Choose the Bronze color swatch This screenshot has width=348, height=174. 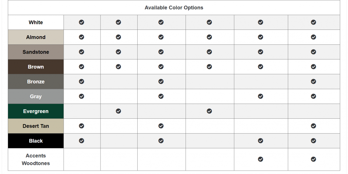[36, 82]
